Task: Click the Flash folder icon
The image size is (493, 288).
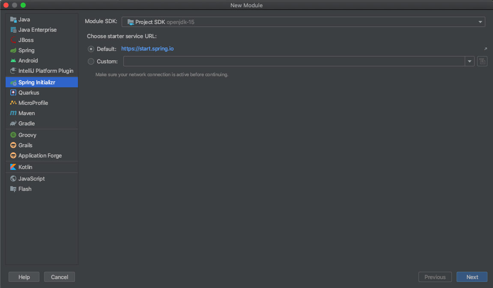Action: point(13,189)
